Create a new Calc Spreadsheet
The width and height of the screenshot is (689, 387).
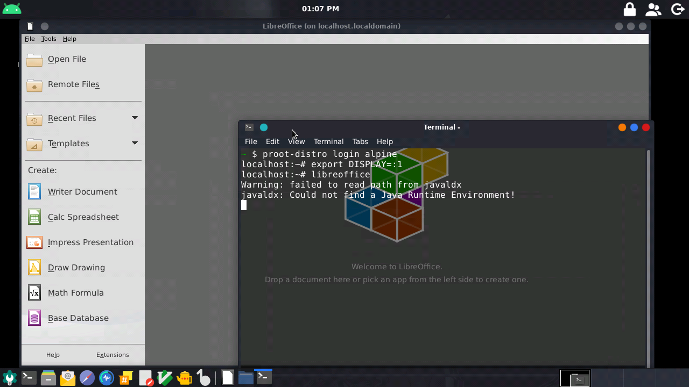[x=83, y=217]
